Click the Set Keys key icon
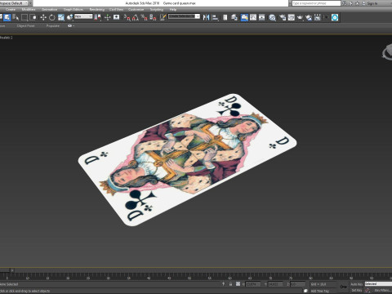 pyautogui.click(x=343, y=287)
